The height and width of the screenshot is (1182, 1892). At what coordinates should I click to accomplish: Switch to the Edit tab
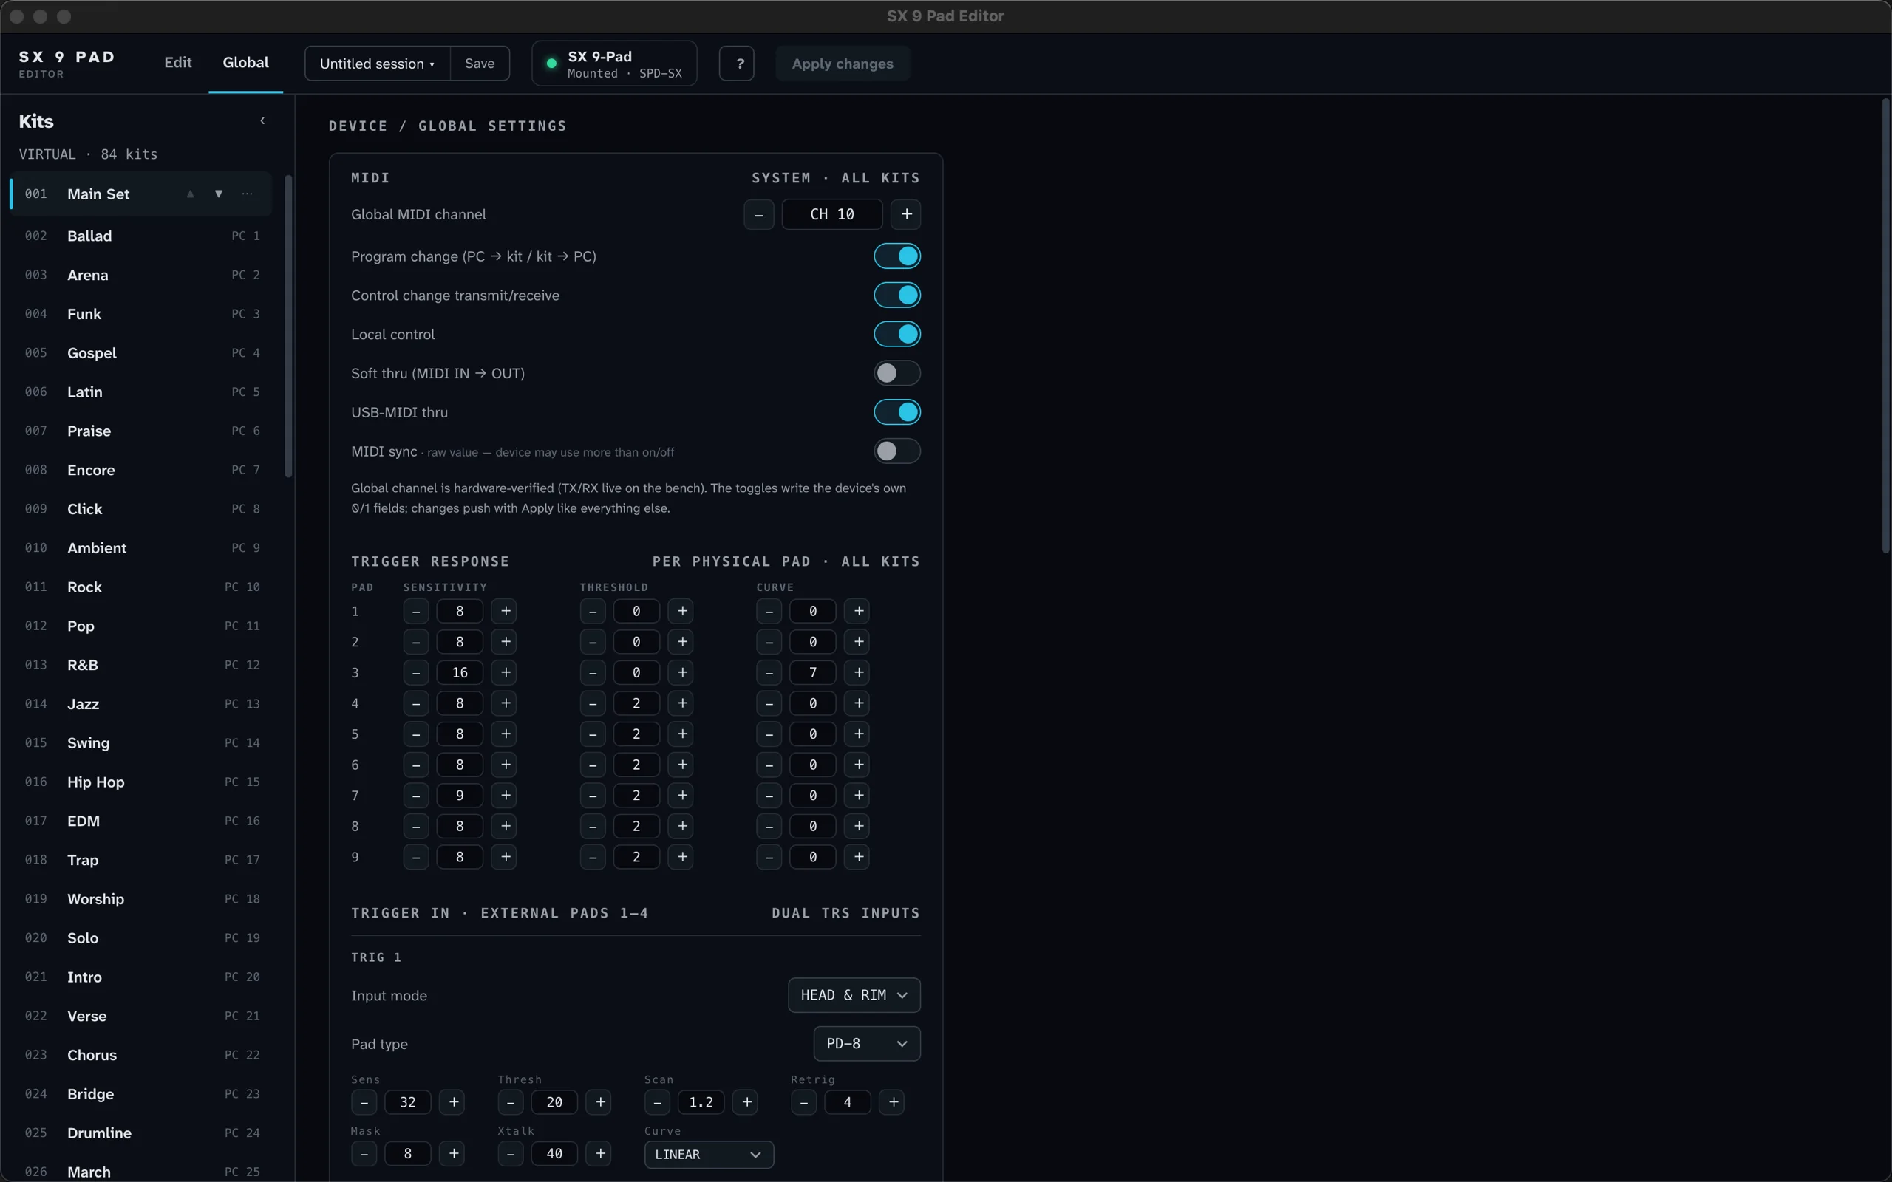pos(177,63)
